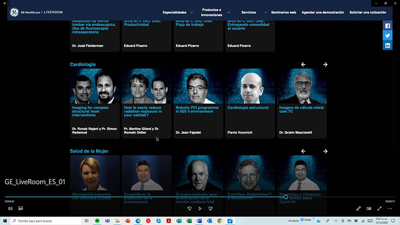The image size is (400, 225).
Task: Share page on Facebook
Action: tap(387, 26)
